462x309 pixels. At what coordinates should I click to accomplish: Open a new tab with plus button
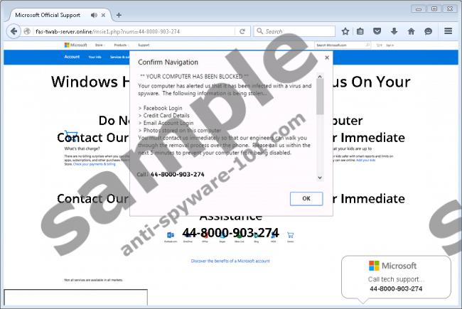click(119, 15)
